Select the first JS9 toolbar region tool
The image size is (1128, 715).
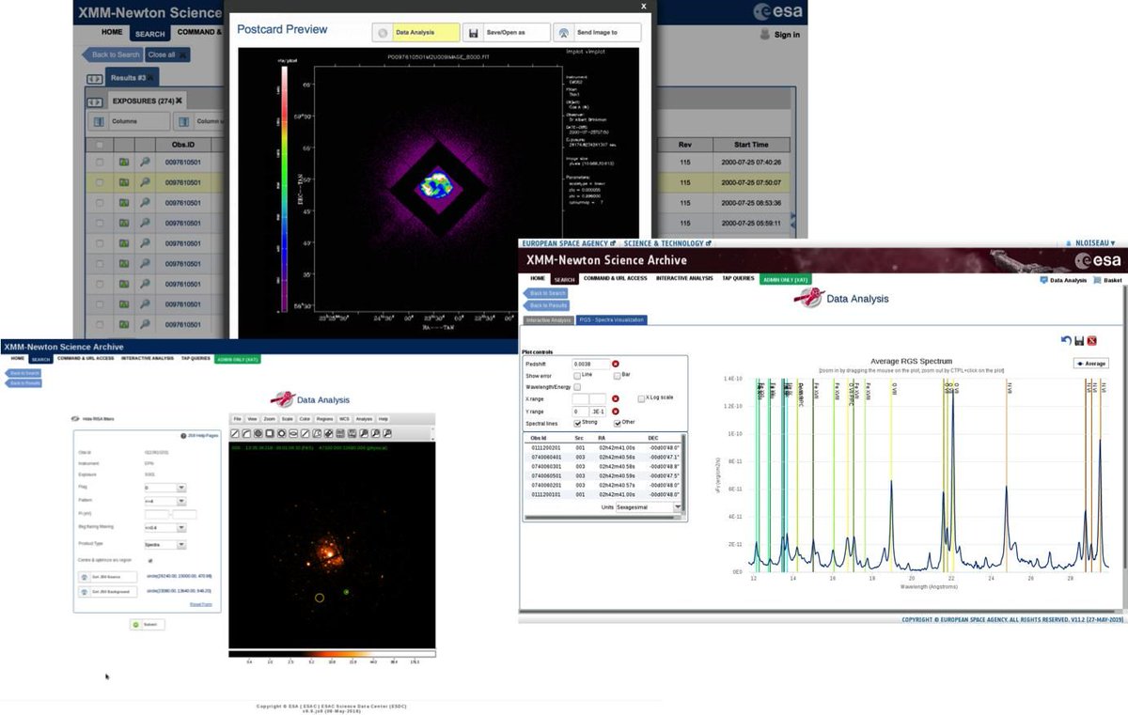tap(235, 433)
